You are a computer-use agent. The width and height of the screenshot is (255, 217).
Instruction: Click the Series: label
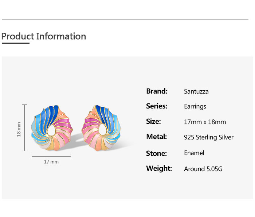coord(157,106)
